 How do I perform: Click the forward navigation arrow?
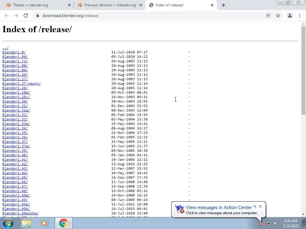(16, 16)
